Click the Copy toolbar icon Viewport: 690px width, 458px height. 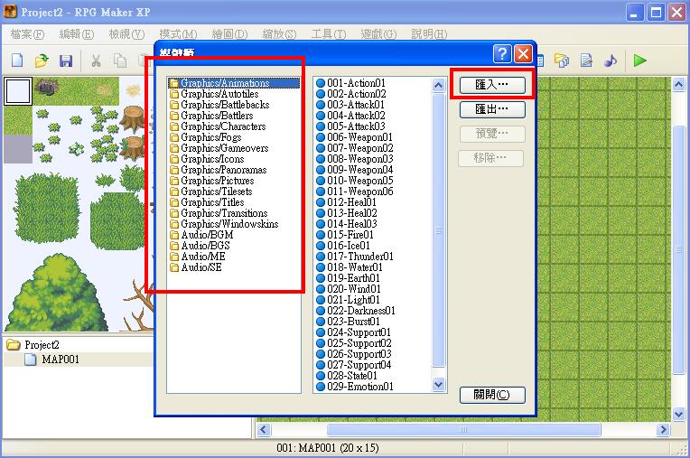[x=120, y=61]
